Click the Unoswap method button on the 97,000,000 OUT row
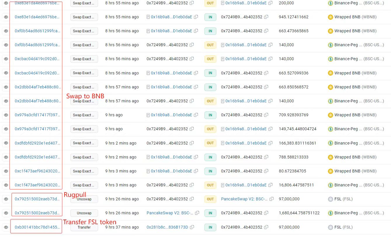Image resolution: width=391 pixels, height=237 pixels. coord(84,199)
